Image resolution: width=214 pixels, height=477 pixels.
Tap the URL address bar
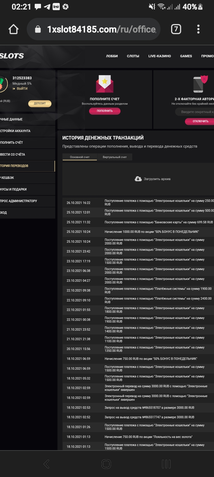click(x=101, y=29)
